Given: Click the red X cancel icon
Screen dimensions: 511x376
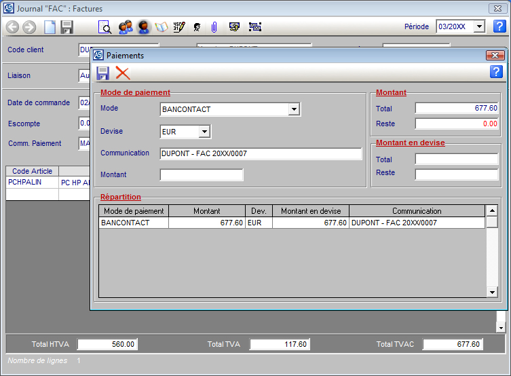Looking at the screenshot, I should coord(123,73).
